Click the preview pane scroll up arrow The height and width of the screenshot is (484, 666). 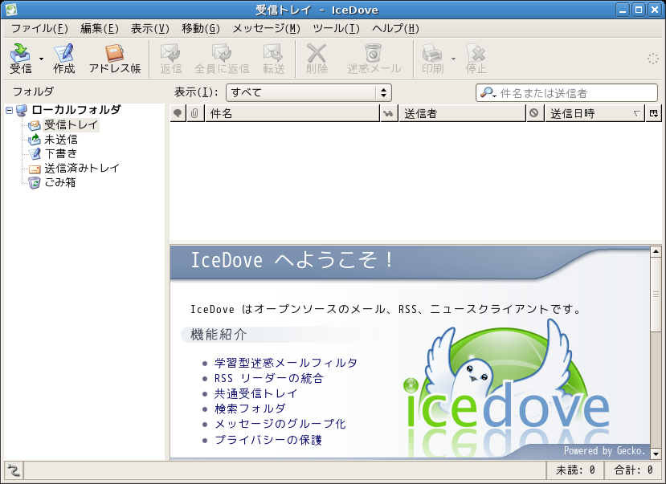[x=656, y=251]
